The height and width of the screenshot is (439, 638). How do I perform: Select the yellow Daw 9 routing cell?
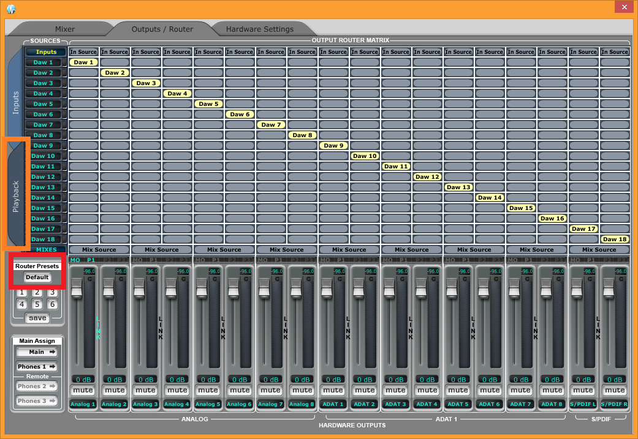coord(333,146)
